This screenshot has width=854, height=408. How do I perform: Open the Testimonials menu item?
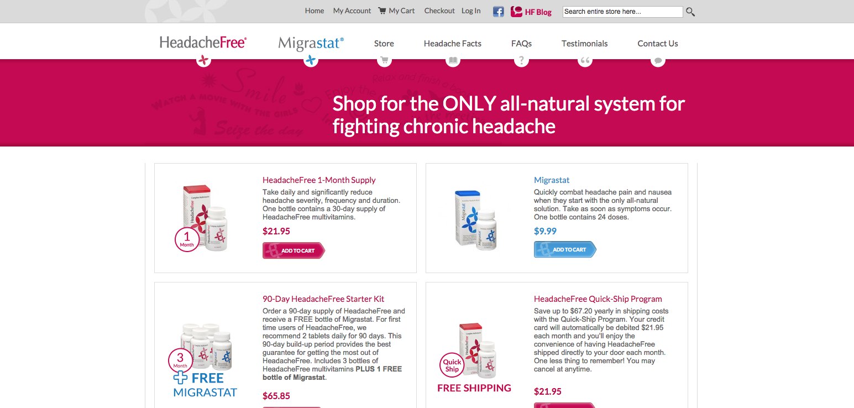[585, 43]
